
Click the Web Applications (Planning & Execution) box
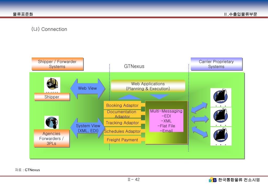[x=148, y=86]
